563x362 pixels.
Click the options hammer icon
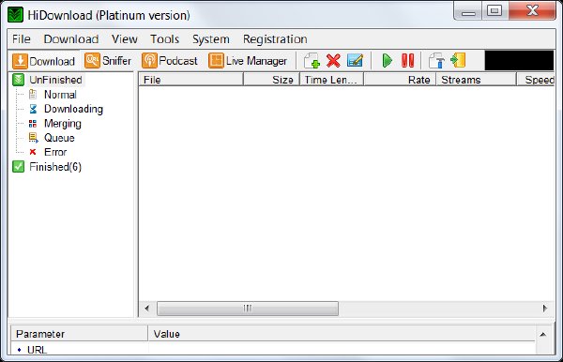(436, 61)
